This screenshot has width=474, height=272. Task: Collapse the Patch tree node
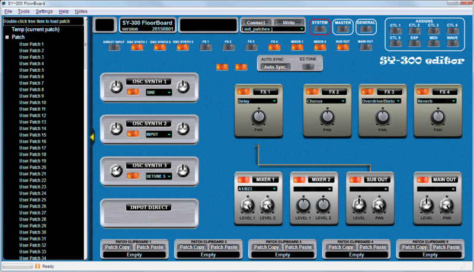click(7, 37)
